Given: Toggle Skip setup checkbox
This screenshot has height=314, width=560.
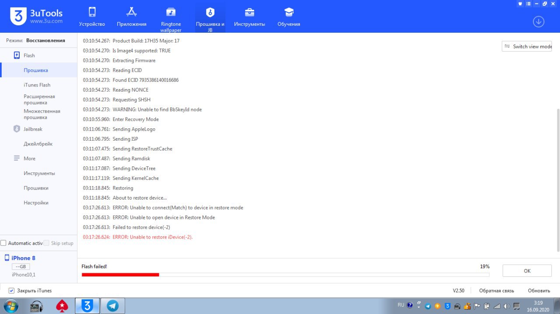Looking at the screenshot, I should [x=46, y=243].
